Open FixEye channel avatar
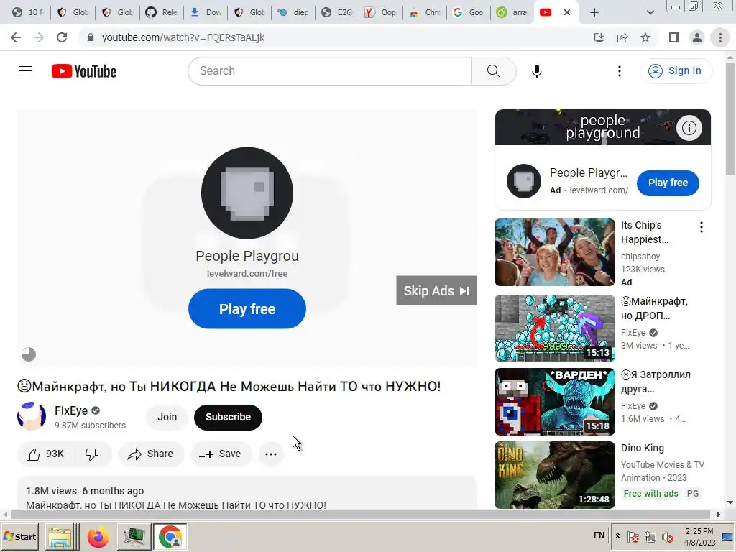Image resolution: width=736 pixels, height=552 pixels. [32, 416]
